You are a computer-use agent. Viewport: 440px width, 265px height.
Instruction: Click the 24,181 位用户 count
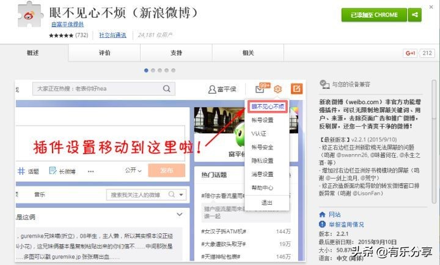[155, 35]
